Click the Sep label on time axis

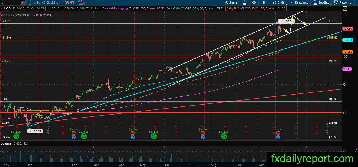click(x=239, y=165)
